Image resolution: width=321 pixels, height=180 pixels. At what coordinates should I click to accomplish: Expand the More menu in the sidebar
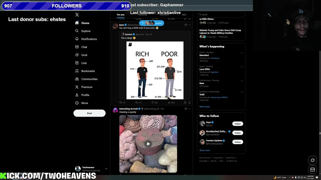point(82,103)
